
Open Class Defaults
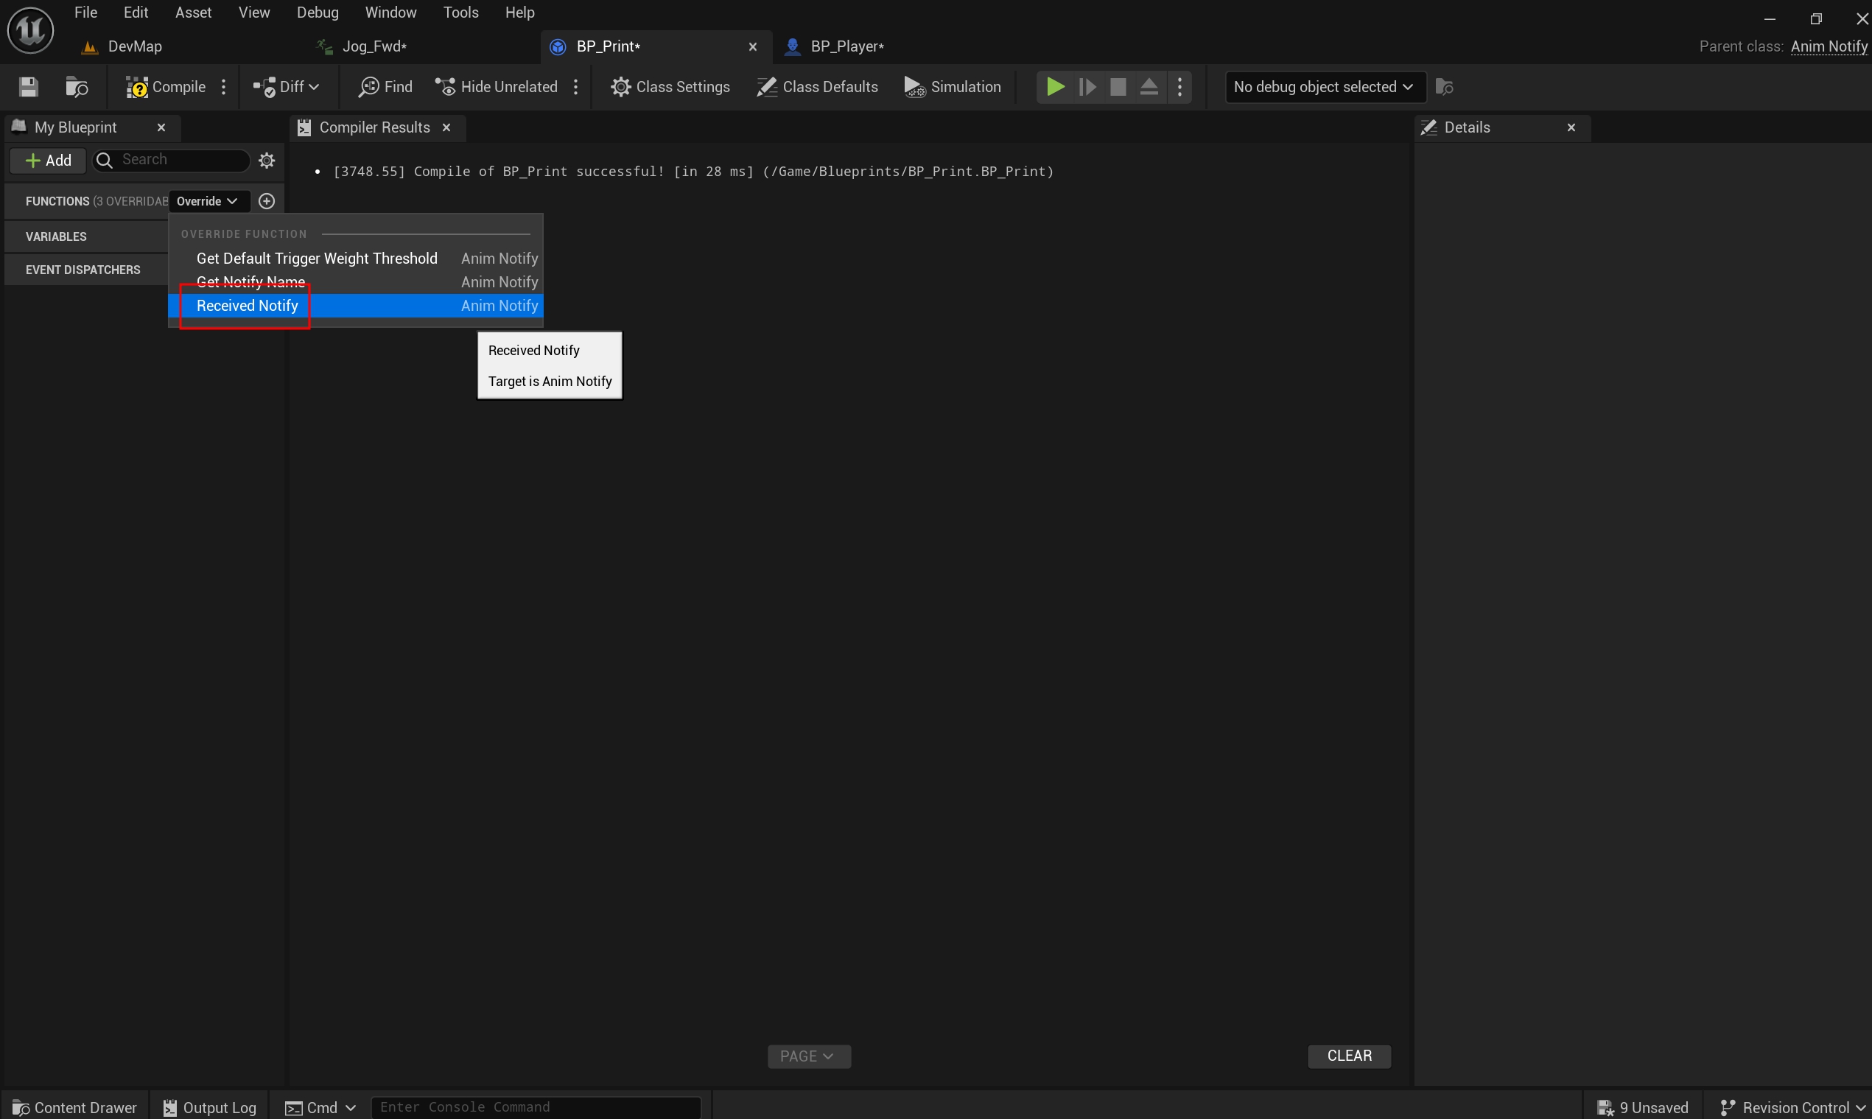point(817,87)
